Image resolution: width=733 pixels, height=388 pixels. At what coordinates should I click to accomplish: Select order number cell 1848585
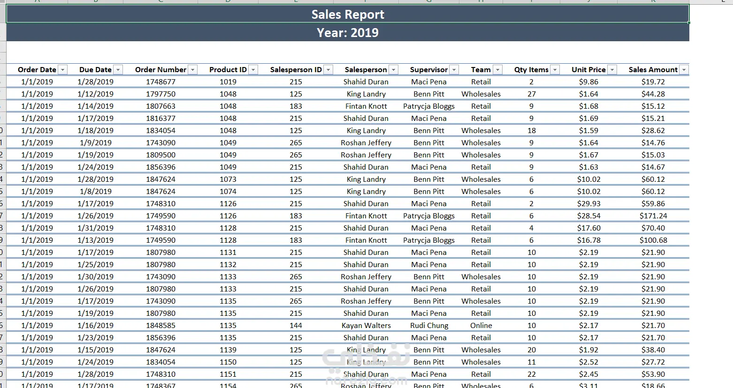point(160,325)
